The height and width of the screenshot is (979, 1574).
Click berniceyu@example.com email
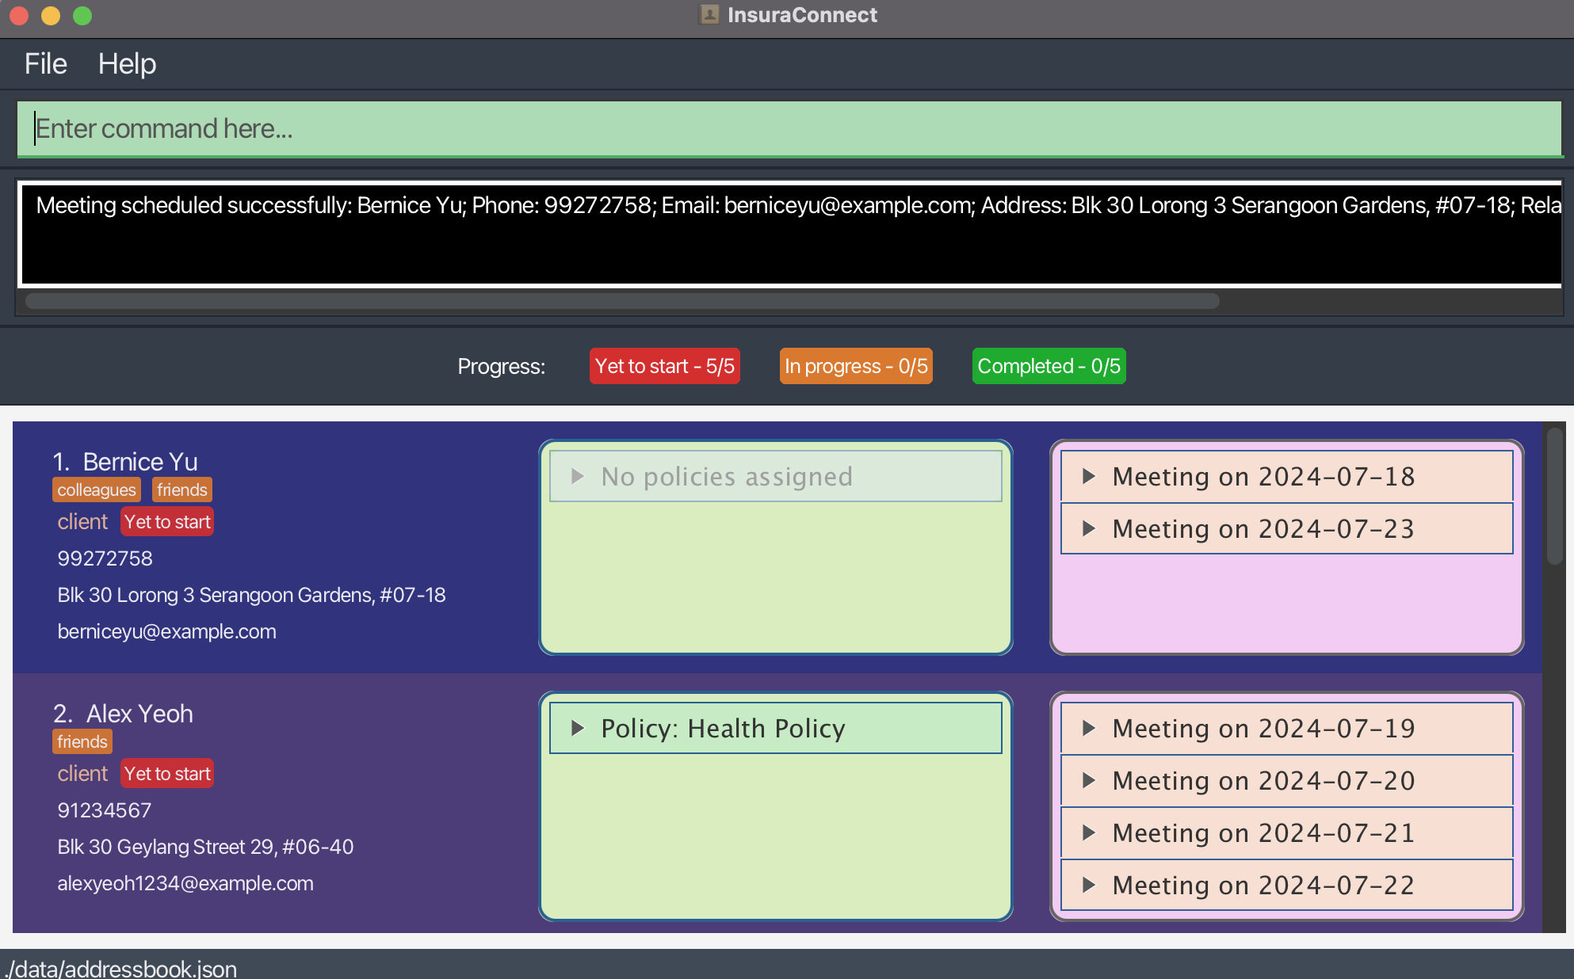(166, 631)
